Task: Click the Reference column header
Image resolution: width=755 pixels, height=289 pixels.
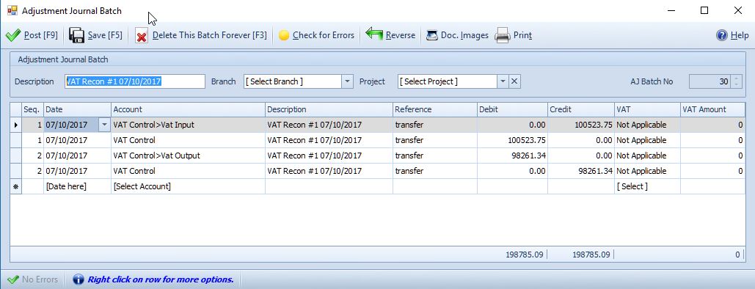Action: coord(435,109)
